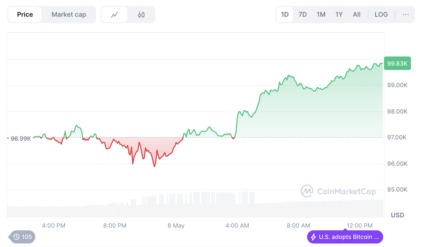Image resolution: width=423 pixels, height=247 pixels.
Task: Click the 12:00 PM timeline marker
Action: tap(359, 225)
